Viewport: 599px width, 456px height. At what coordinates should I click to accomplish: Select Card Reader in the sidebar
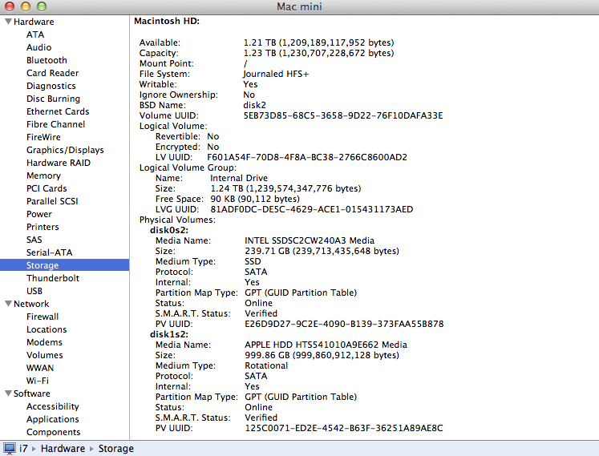point(52,73)
